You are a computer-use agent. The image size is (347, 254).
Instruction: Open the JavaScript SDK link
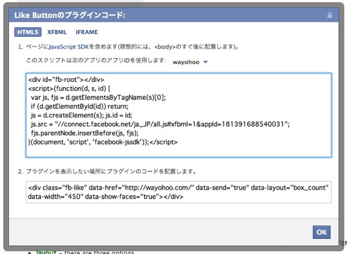pos(69,46)
